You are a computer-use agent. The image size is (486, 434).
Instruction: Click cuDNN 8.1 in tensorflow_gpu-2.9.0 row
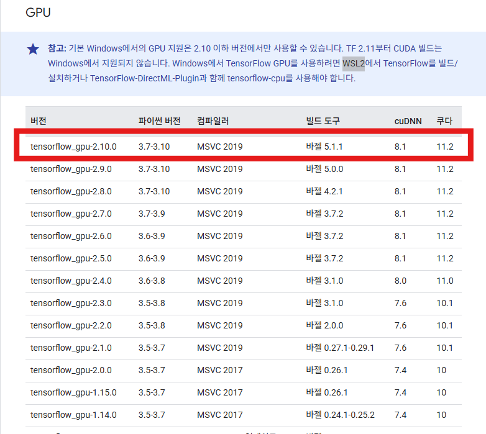[400, 169]
